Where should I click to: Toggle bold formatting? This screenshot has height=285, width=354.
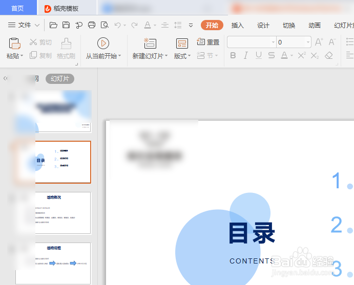(x=233, y=55)
